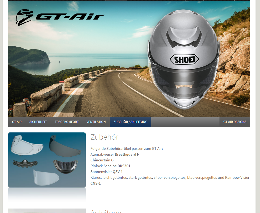Go to GT-AIR DESIGNS
The width and height of the screenshot is (260, 213).
(235, 122)
